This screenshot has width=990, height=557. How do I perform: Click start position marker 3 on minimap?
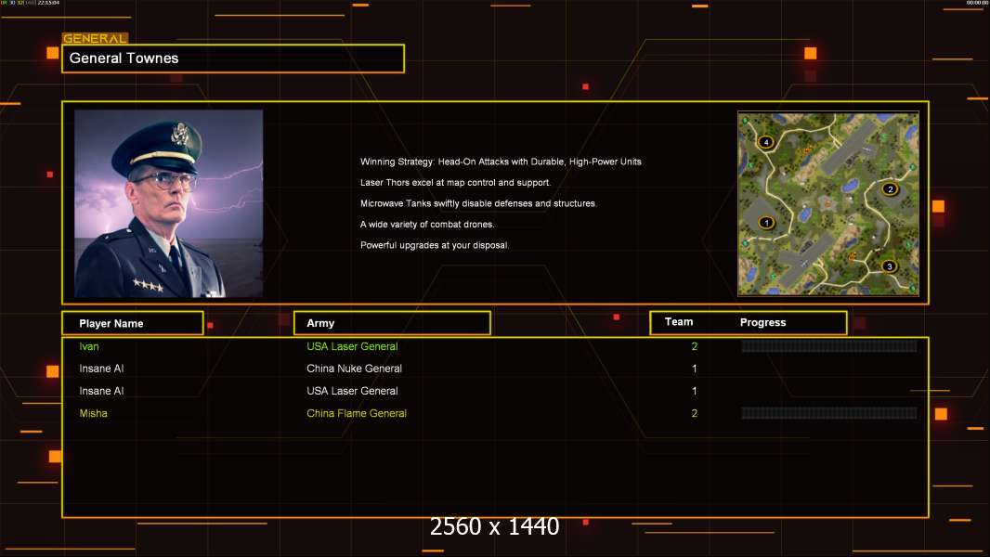click(890, 266)
